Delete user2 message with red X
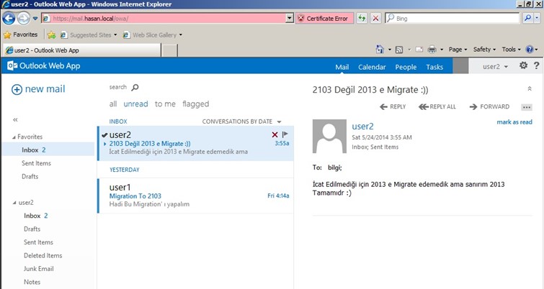 (x=275, y=134)
